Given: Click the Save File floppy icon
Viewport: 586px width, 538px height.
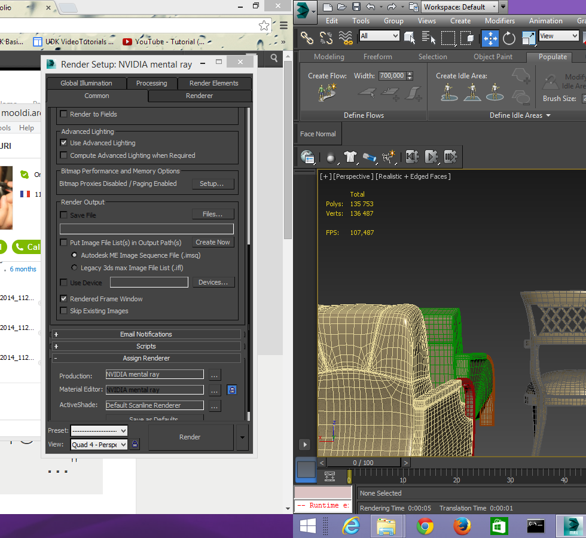Looking at the screenshot, I should [x=356, y=7].
